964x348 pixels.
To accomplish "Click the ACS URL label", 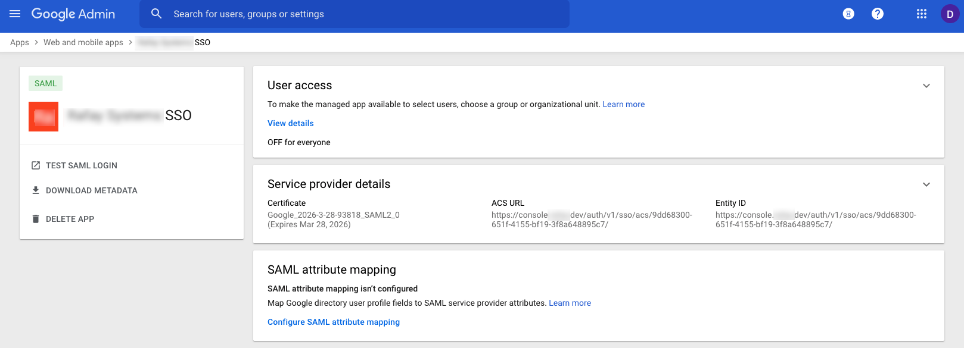I will [508, 203].
